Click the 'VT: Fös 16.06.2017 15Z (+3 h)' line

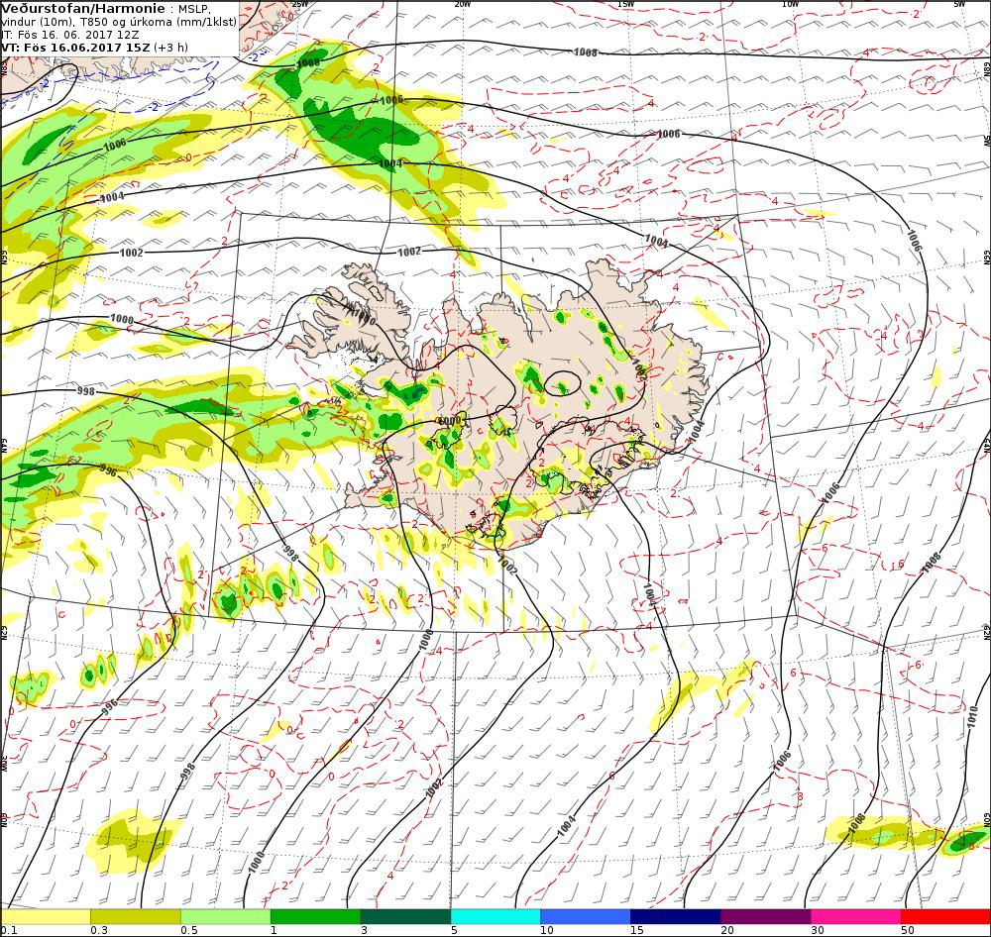point(95,48)
